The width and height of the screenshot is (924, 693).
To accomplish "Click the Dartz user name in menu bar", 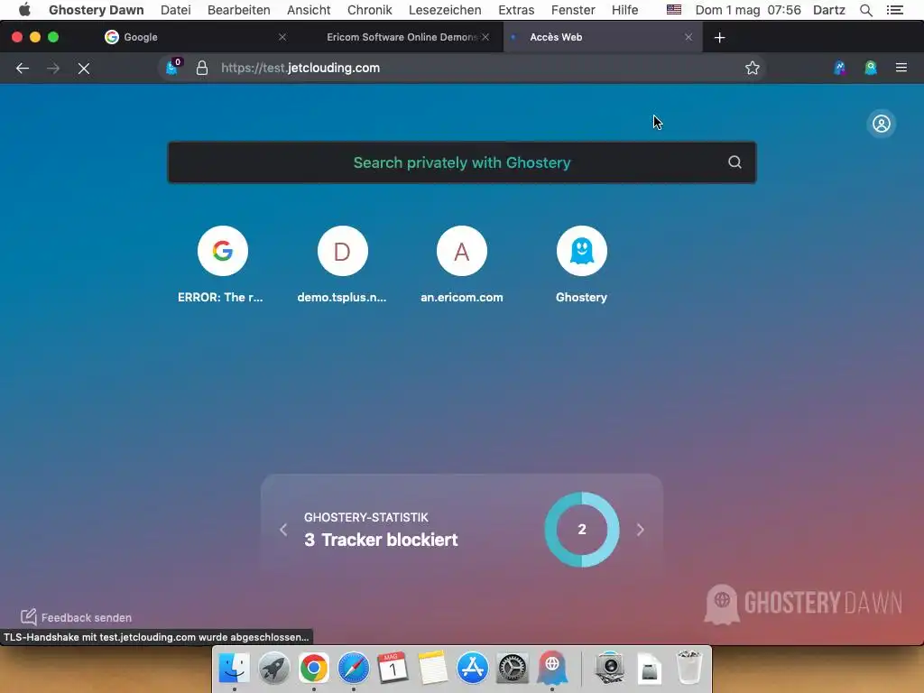I will (x=828, y=10).
